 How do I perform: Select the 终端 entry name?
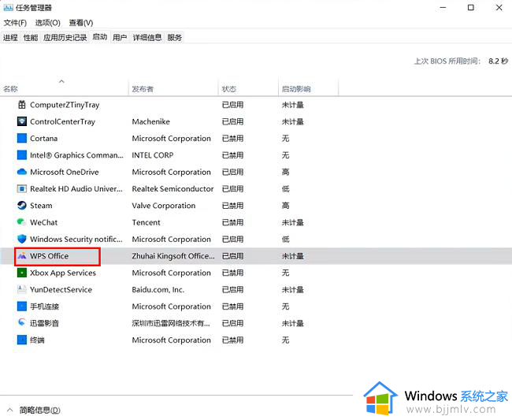coord(37,340)
